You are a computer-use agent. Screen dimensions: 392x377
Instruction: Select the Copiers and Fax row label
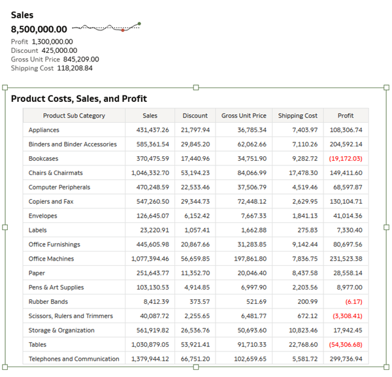click(51, 201)
